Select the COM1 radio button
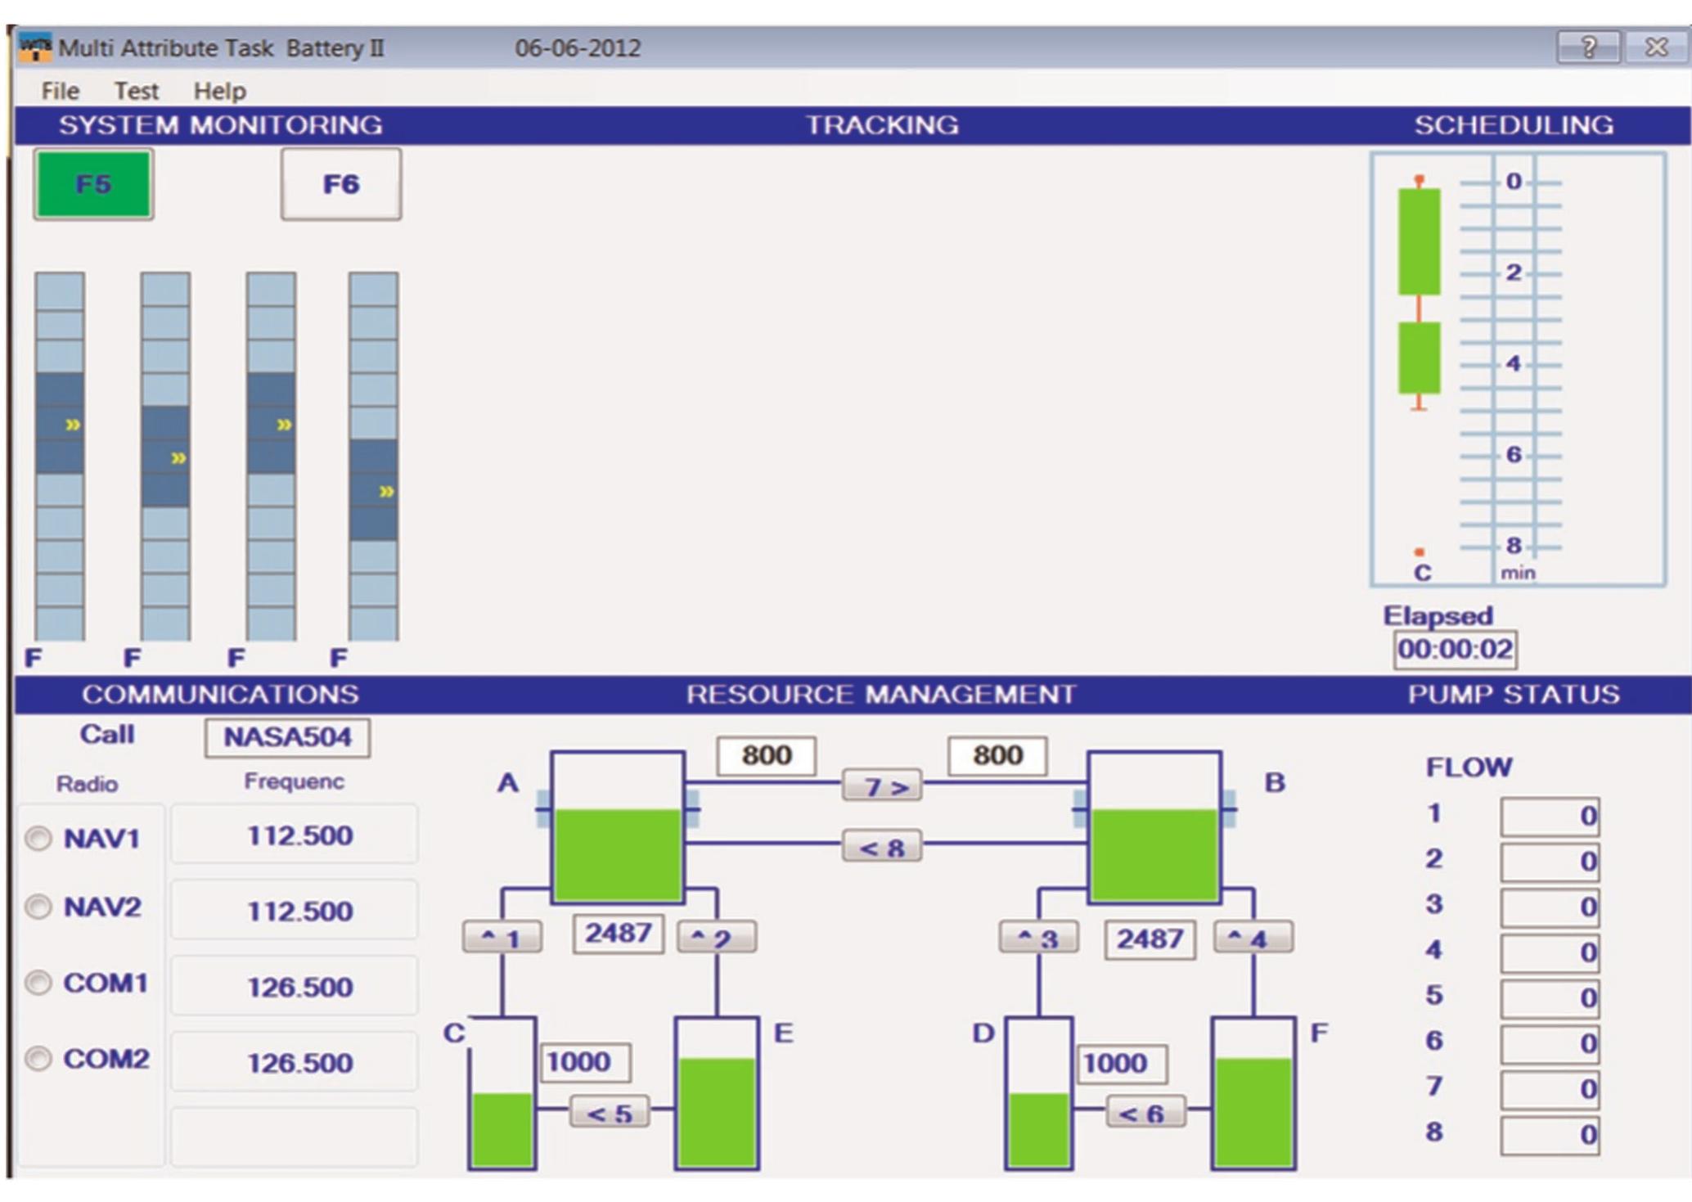 click(x=38, y=983)
